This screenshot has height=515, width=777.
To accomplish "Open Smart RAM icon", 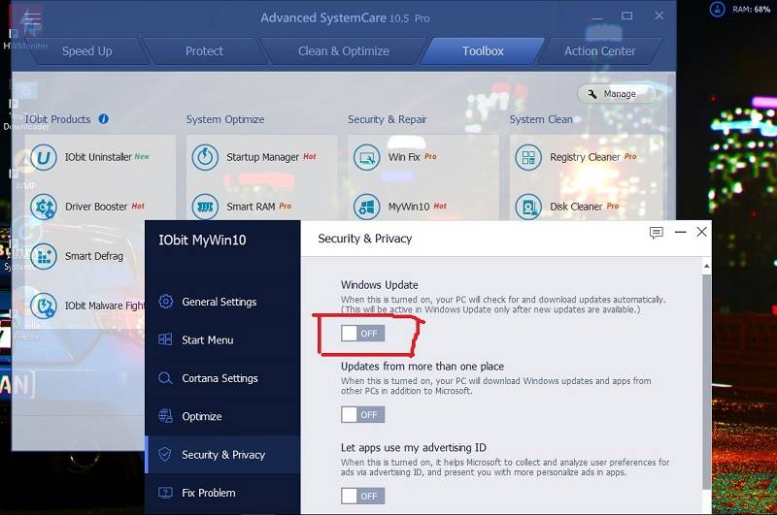I will point(205,207).
